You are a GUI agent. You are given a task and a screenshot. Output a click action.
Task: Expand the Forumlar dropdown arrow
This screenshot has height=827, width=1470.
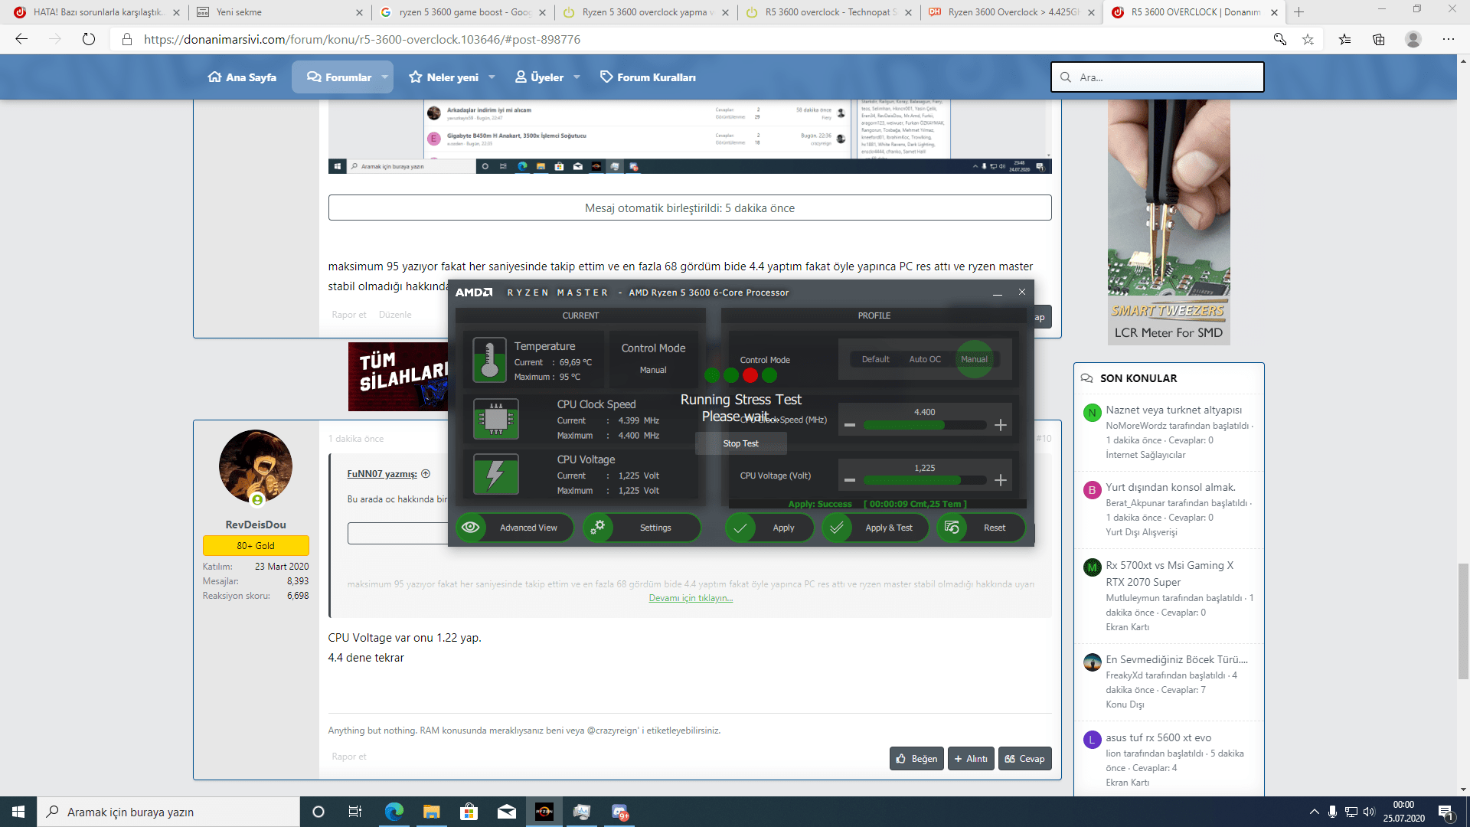pyautogui.click(x=384, y=77)
